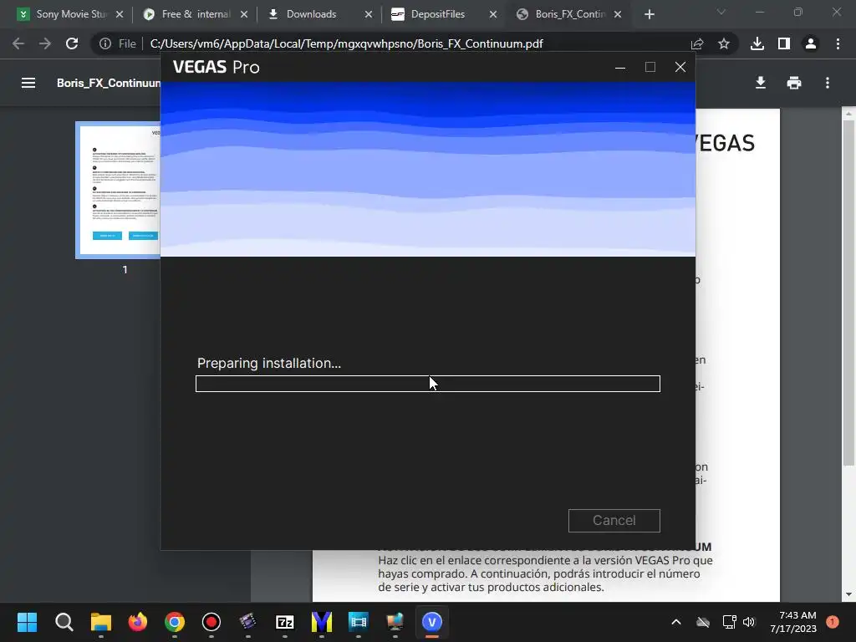The height and width of the screenshot is (642, 856).
Task: Open the film strip app in taskbar
Action: pos(358,622)
